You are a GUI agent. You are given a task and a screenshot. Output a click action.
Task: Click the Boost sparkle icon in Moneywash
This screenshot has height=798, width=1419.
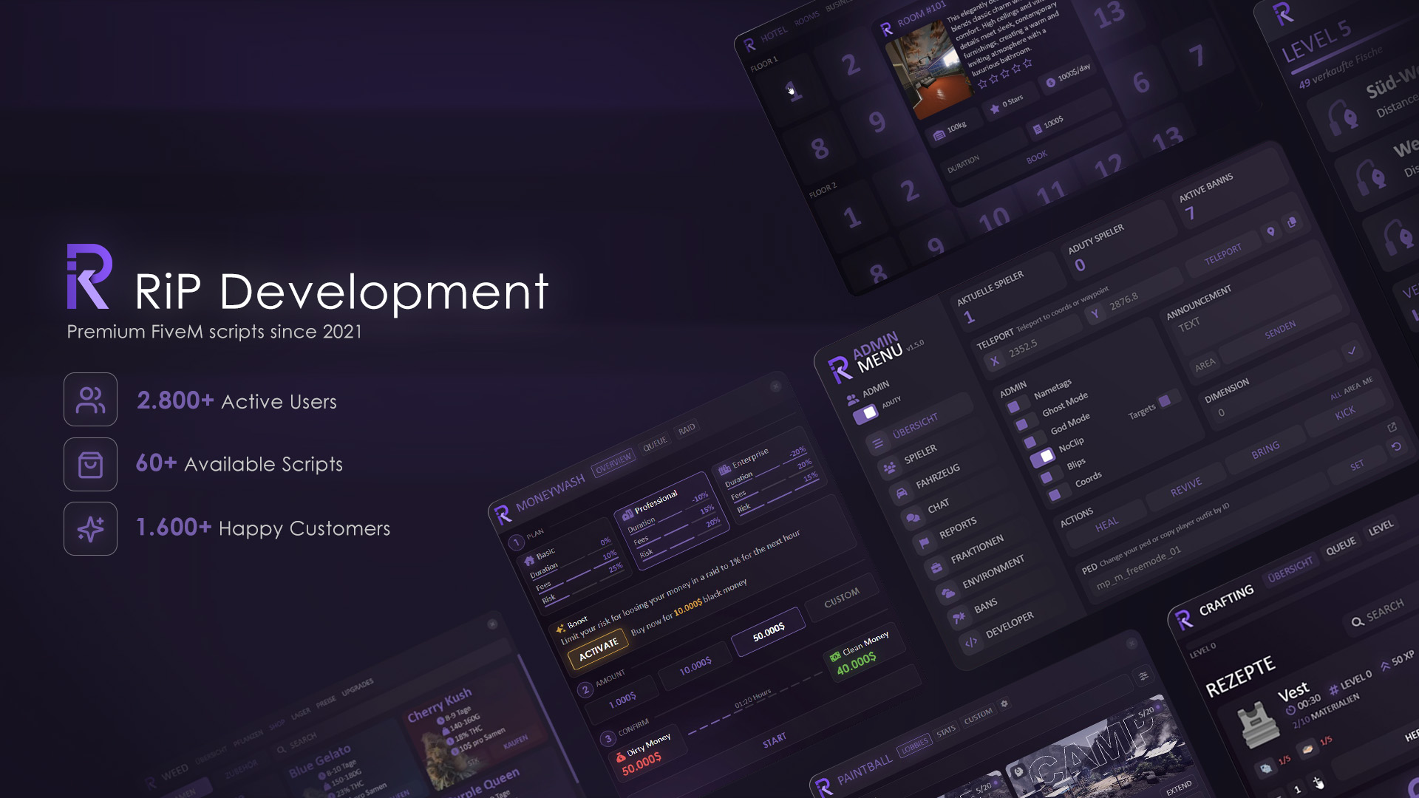click(560, 629)
